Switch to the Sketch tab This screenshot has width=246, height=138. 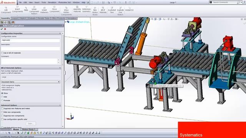tap(23, 18)
